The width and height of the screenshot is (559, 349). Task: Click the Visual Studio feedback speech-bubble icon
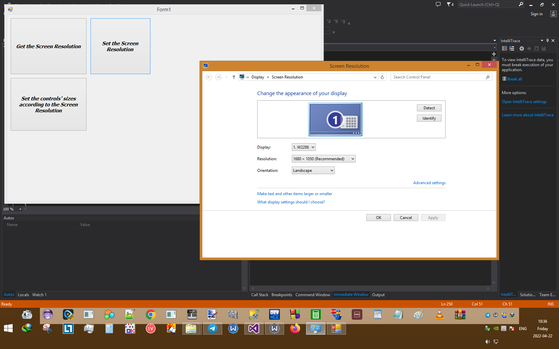(438, 4)
